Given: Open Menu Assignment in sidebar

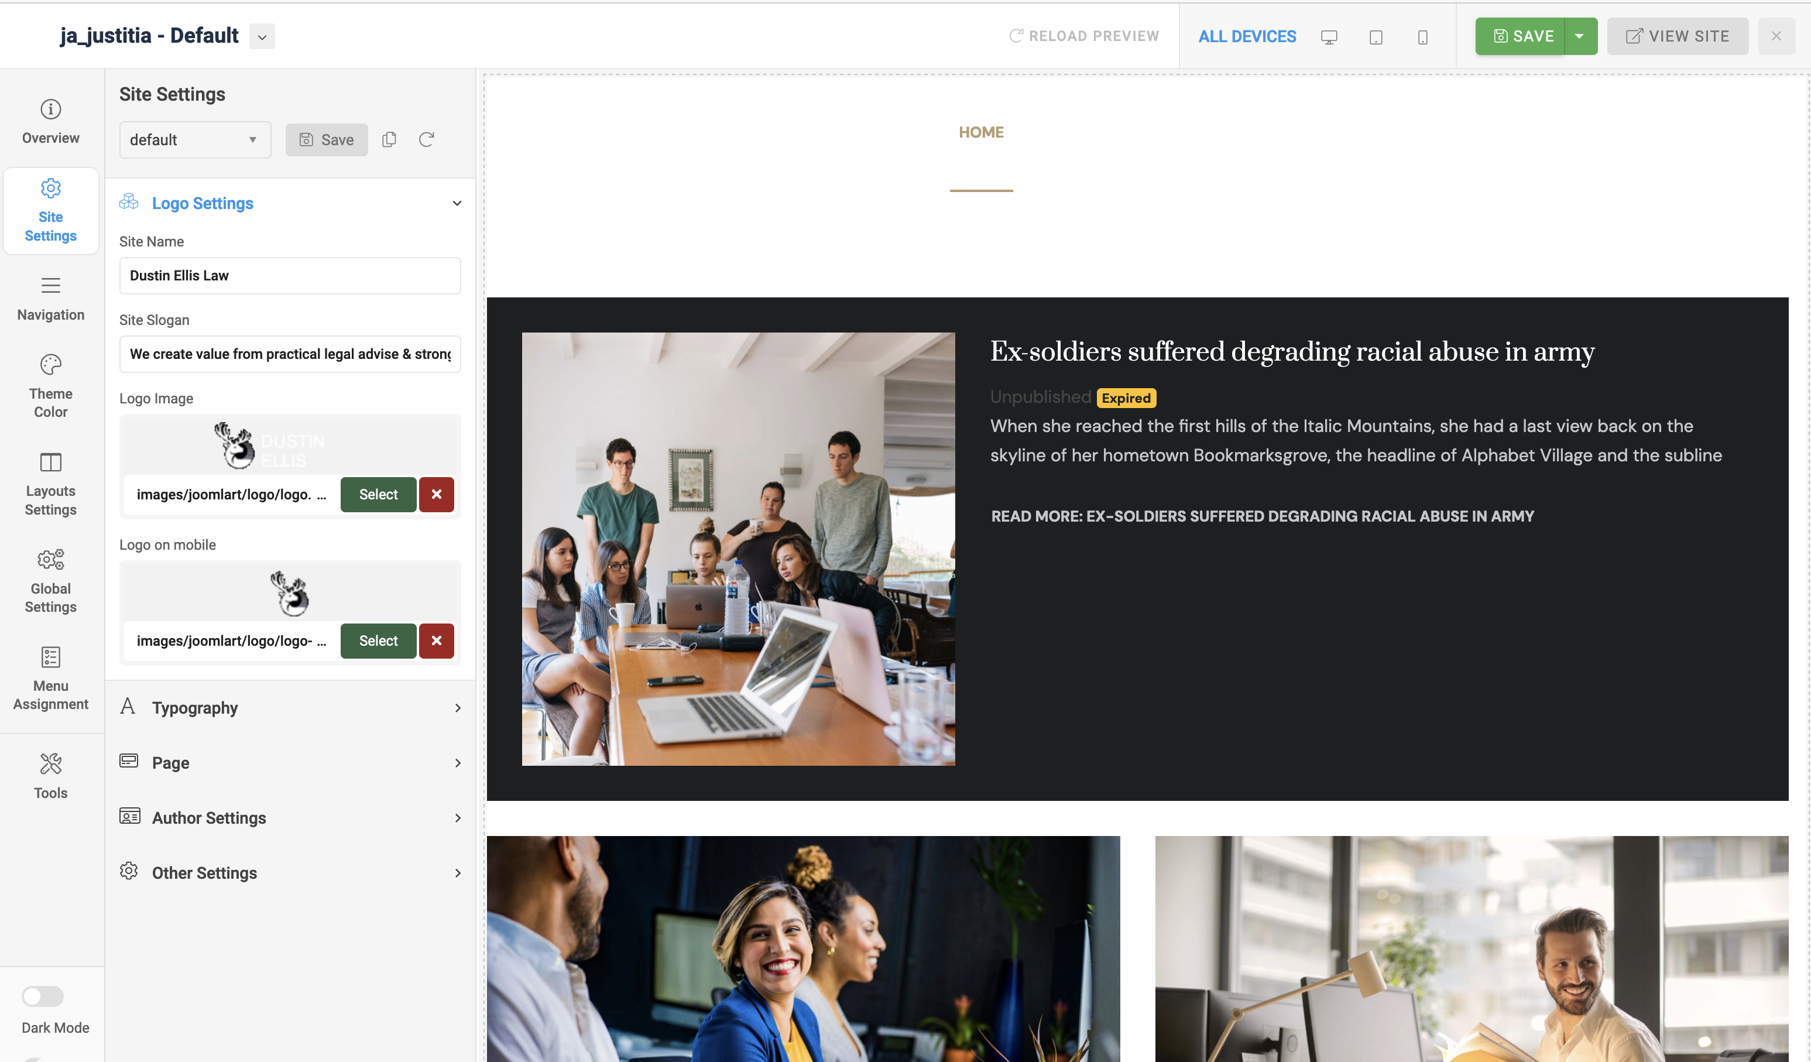Looking at the screenshot, I should click(x=50, y=677).
